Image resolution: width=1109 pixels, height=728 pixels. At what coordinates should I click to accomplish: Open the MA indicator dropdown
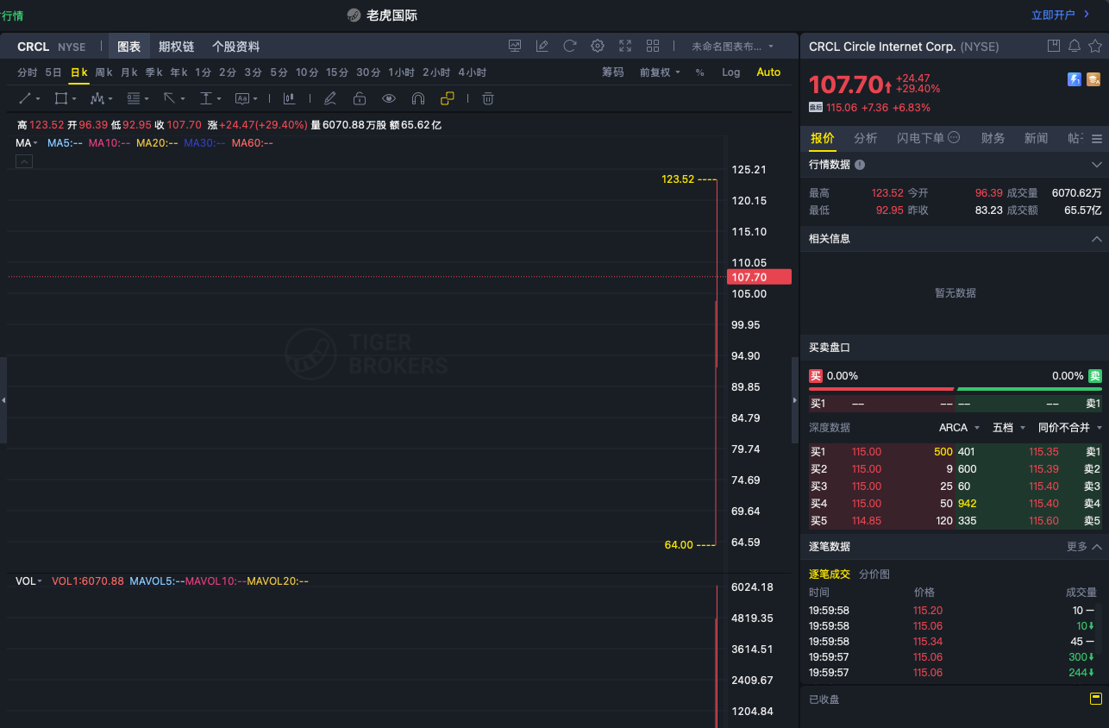[27, 142]
